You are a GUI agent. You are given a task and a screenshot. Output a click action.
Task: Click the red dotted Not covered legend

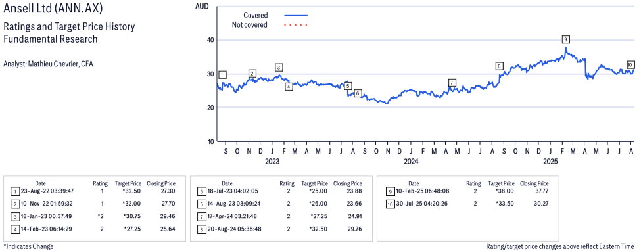click(296, 25)
